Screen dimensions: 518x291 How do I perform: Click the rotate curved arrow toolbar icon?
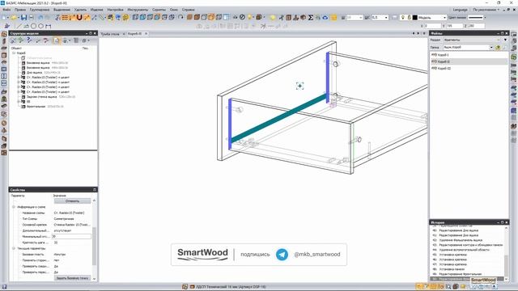coord(180,17)
